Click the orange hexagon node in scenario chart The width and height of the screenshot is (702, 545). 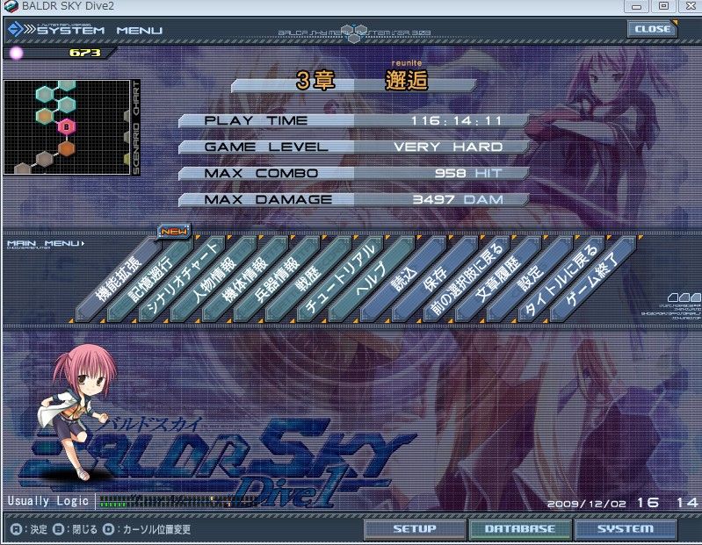[x=66, y=149]
